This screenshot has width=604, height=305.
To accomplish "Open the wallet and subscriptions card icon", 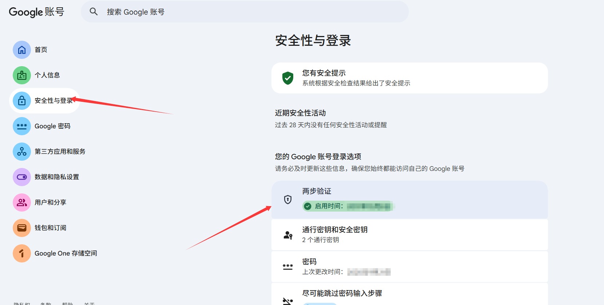I will tap(22, 228).
